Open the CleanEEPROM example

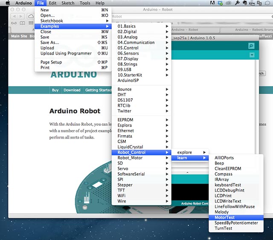(x=236, y=168)
